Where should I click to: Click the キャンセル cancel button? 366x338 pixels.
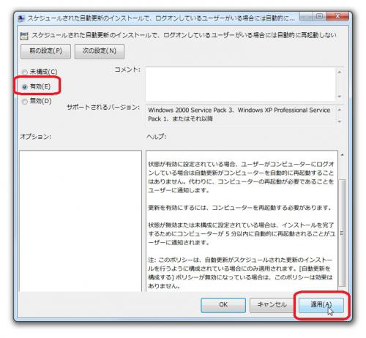coord(272,305)
